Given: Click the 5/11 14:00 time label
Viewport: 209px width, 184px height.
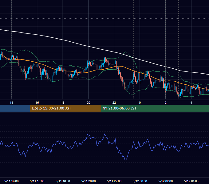Looking at the screenshot, I should (11, 181).
